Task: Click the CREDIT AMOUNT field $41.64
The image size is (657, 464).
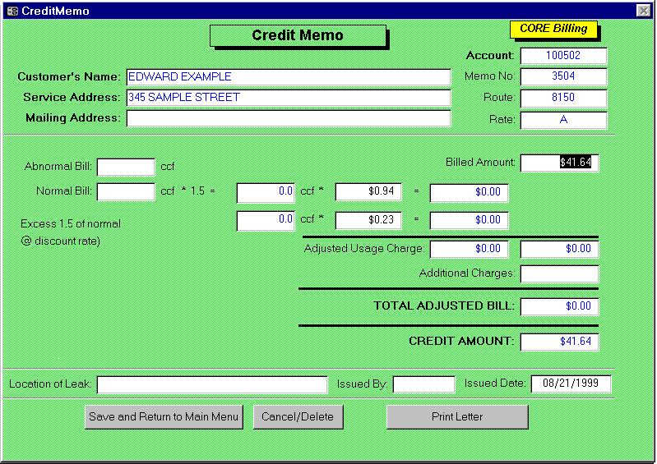Action: click(559, 342)
